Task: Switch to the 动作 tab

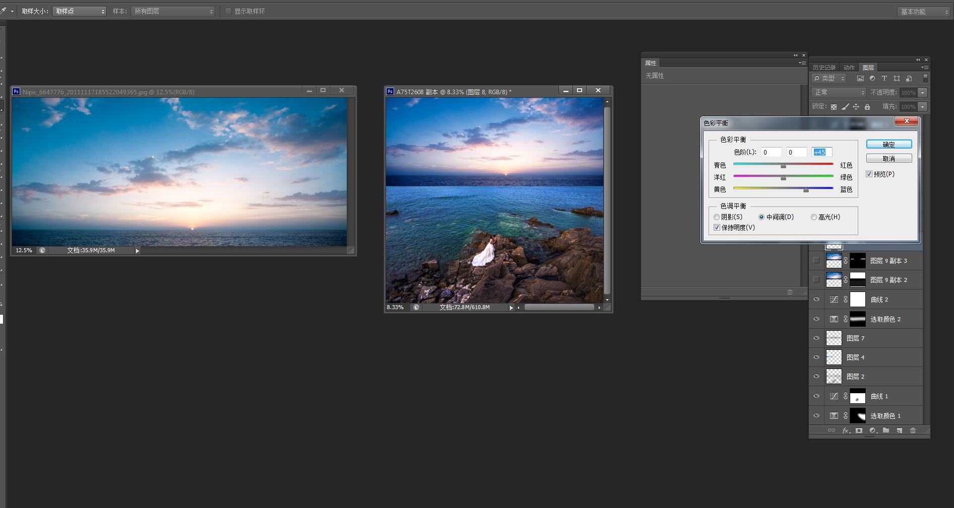Action: (849, 67)
